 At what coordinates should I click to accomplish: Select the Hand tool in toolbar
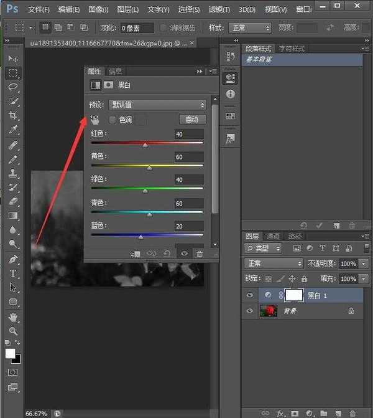pos(13,317)
